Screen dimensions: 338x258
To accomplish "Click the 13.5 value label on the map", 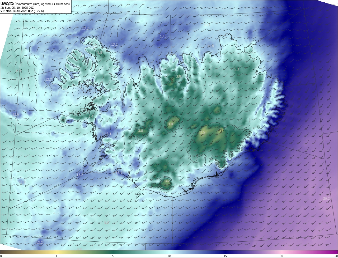I will (163, 36).
